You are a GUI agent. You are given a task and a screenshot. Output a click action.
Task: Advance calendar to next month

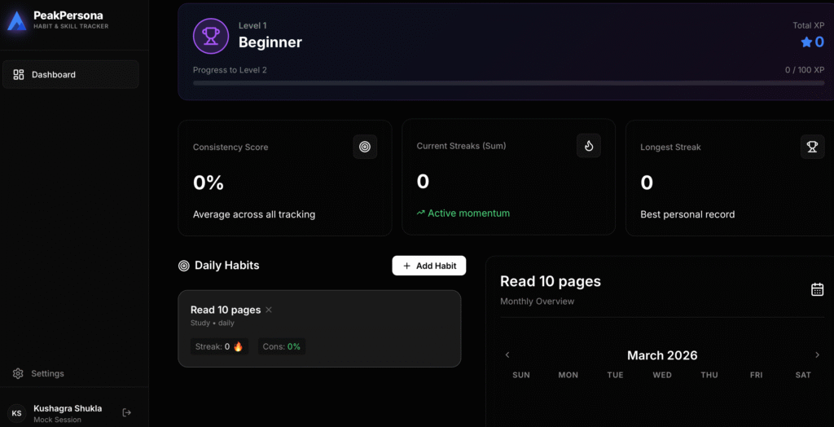[817, 355]
